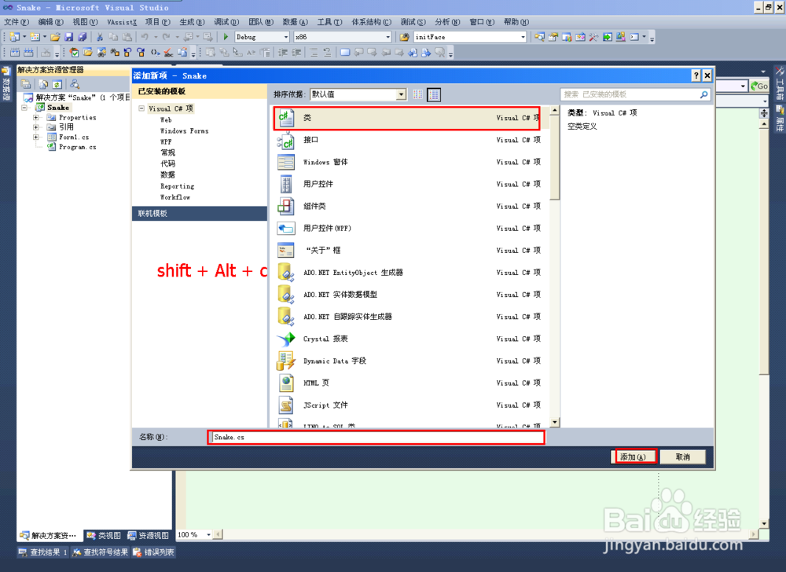Open the 文件 menu
Screen dimensions: 786x572
coord(17,21)
